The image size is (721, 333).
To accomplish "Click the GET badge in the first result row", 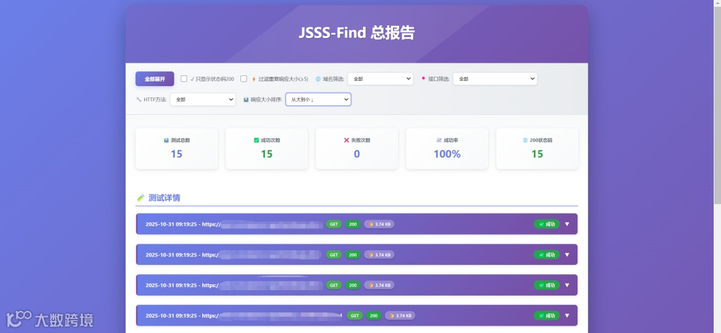I will click(x=334, y=224).
